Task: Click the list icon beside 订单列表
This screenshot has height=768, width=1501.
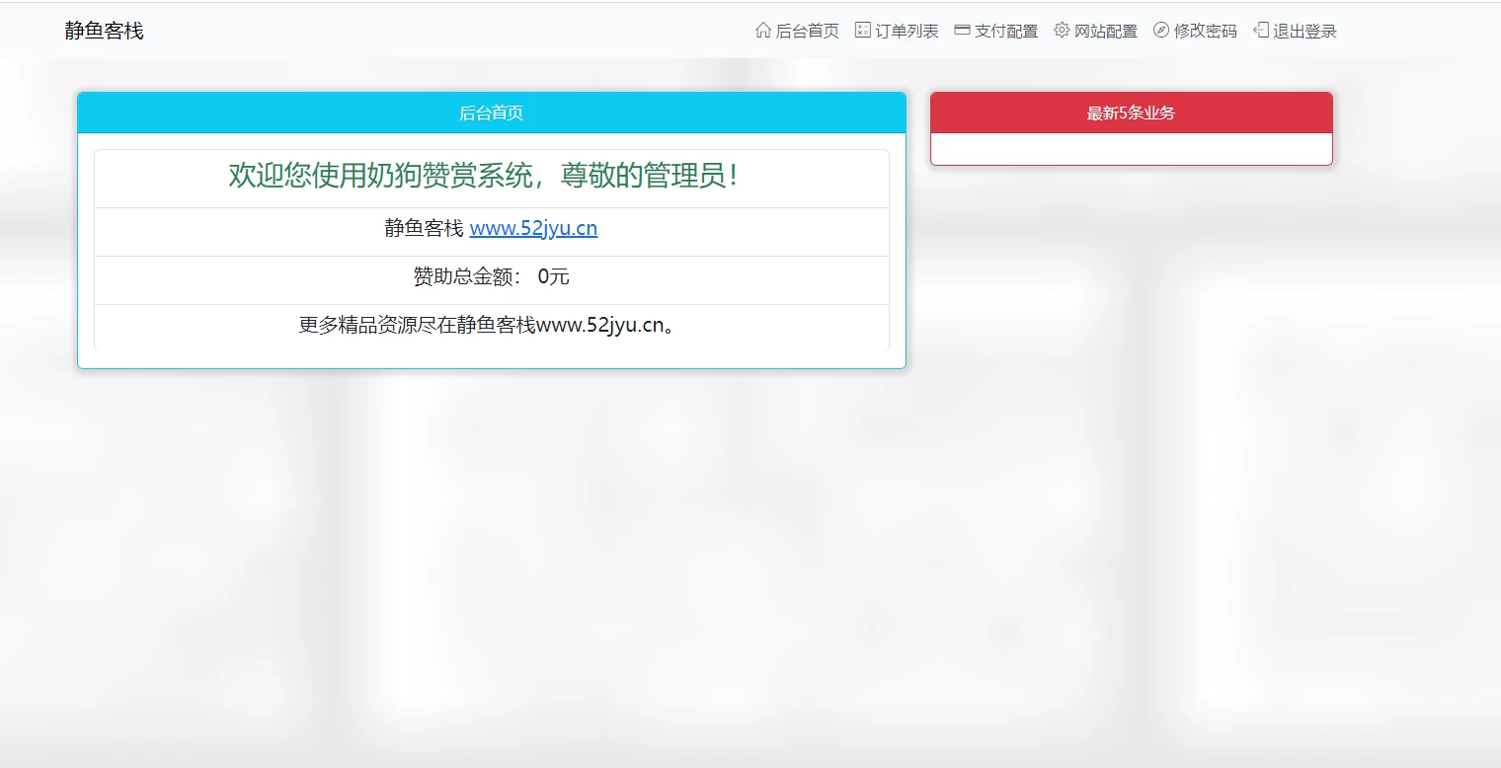Action: point(862,31)
